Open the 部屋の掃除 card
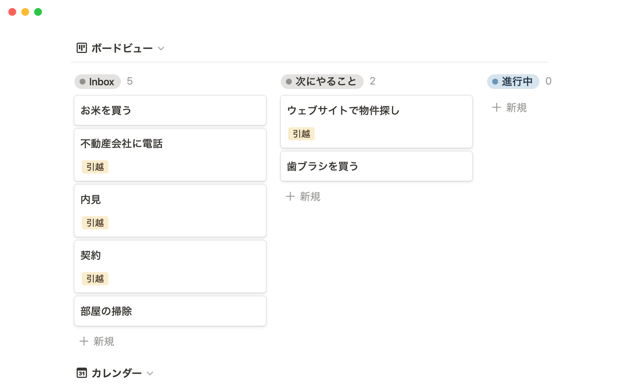619x386 pixels. coord(170,311)
